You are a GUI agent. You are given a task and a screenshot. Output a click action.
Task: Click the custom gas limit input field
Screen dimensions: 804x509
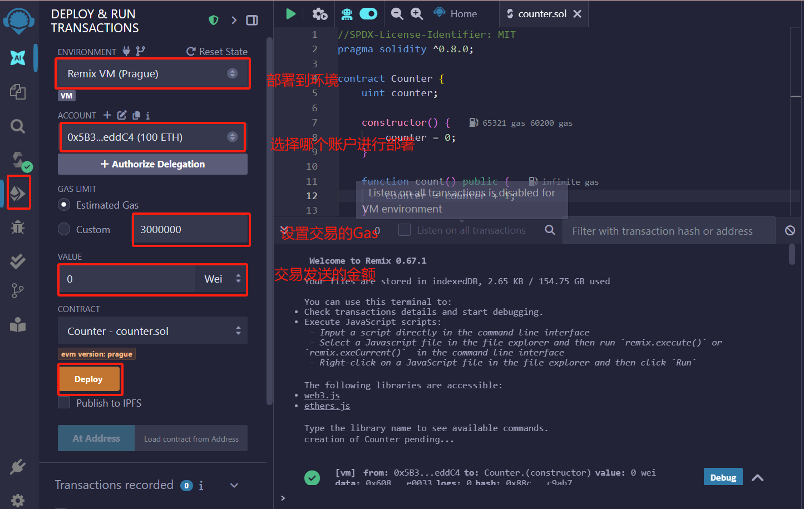coord(191,229)
